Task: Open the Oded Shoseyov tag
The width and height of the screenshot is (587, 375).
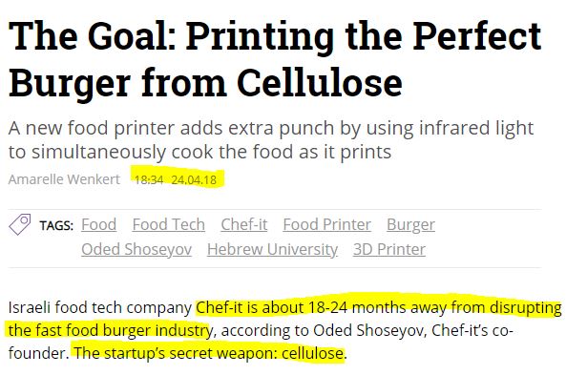Action: tap(136, 250)
